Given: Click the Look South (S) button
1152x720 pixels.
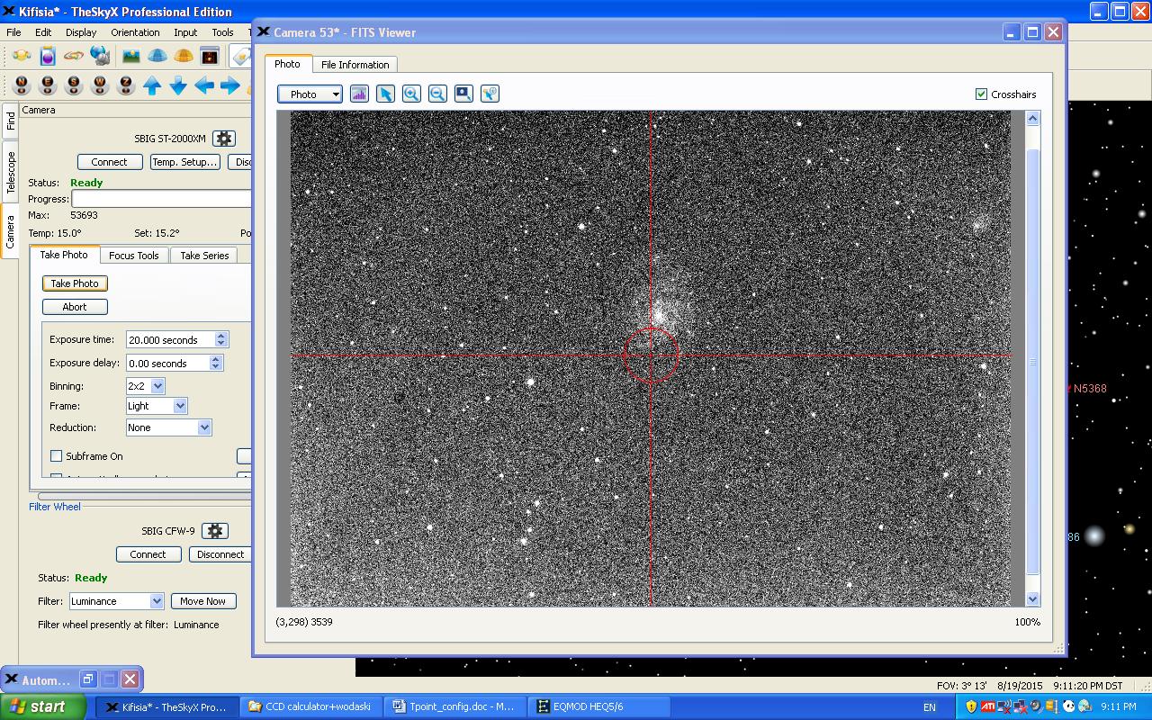Looking at the screenshot, I should [75, 85].
